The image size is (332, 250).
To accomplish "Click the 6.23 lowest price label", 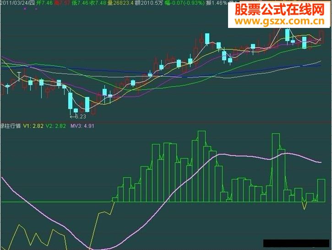I will tap(81, 116).
